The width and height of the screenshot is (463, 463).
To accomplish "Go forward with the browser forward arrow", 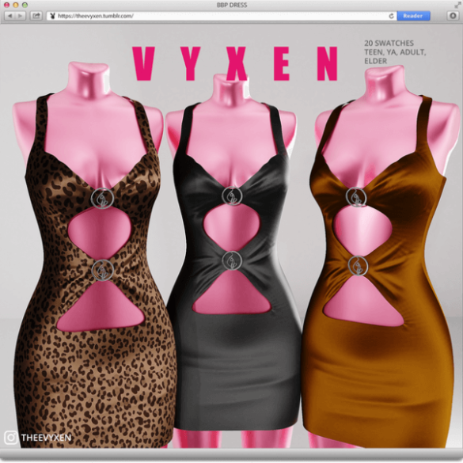I will (21, 16).
